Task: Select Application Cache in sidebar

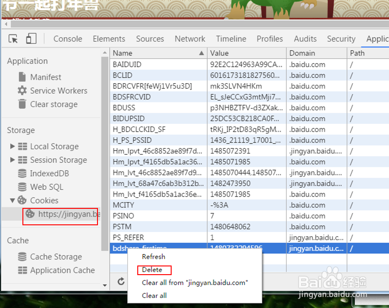Action: 62,270
